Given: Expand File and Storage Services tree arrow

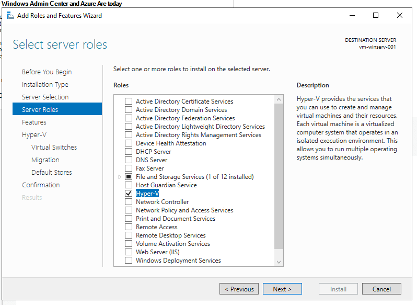Looking at the screenshot, I should [120, 177].
